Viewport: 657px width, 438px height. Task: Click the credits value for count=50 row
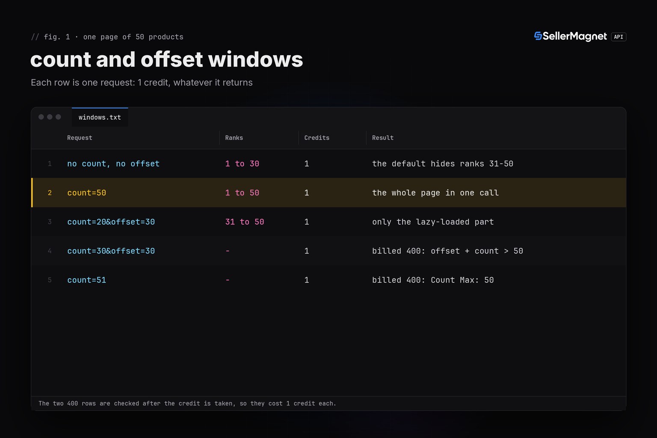307,193
